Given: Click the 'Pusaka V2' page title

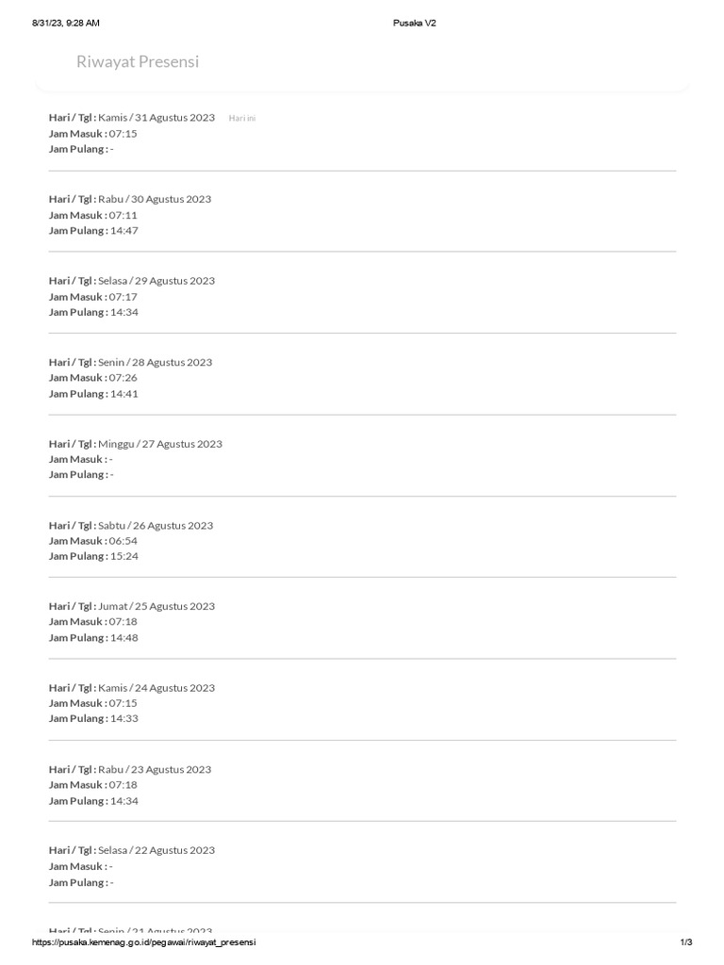Looking at the screenshot, I should pyautogui.click(x=415, y=23).
